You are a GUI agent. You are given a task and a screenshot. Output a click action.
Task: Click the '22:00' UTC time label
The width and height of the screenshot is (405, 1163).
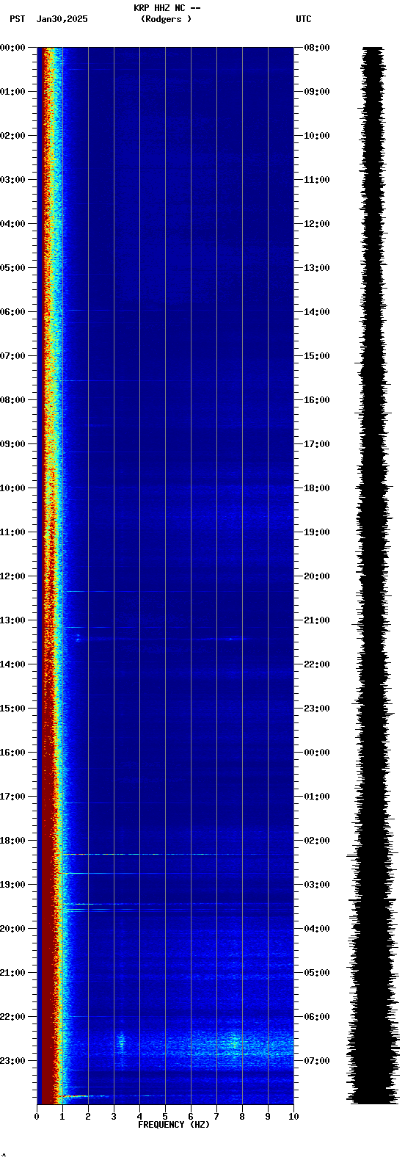[x=317, y=664]
